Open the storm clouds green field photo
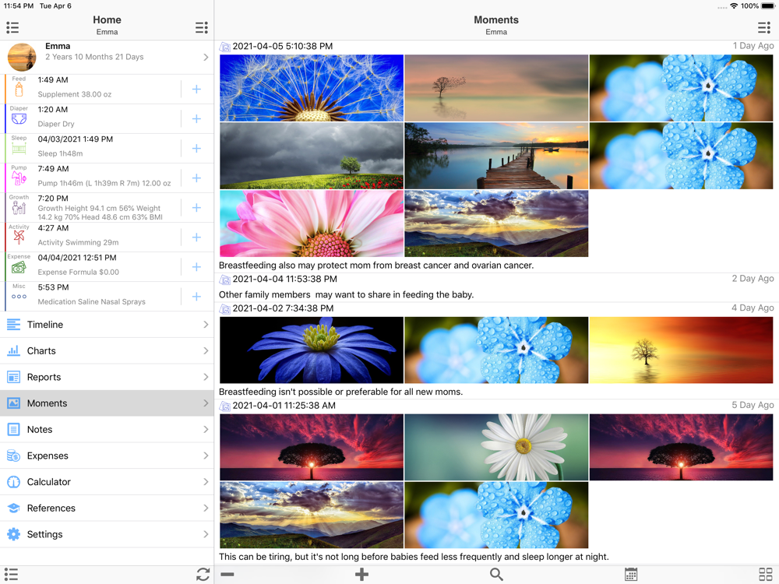The height and width of the screenshot is (584, 779). tap(312, 156)
